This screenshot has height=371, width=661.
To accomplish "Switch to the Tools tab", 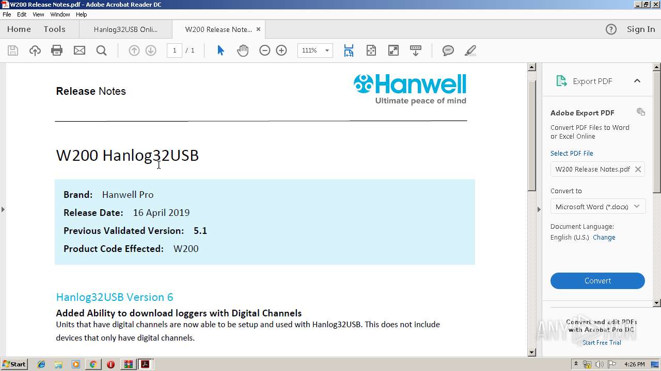I will (x=54, y=29).
